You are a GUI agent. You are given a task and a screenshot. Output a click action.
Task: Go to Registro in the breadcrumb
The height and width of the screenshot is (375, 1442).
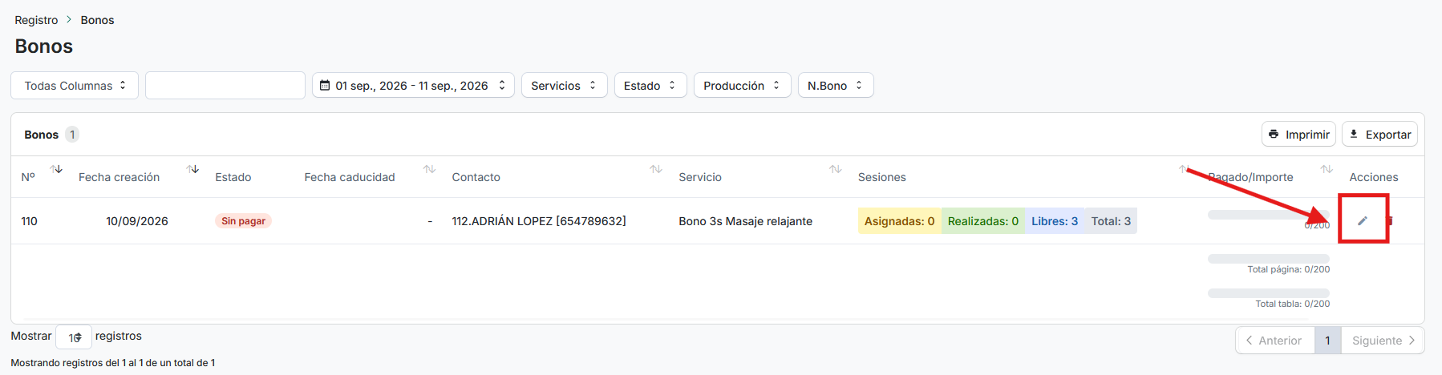coord(36,20)
